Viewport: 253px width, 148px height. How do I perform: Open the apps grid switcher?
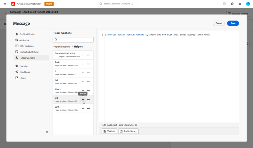pyautogui.click(x=224, y=4)
